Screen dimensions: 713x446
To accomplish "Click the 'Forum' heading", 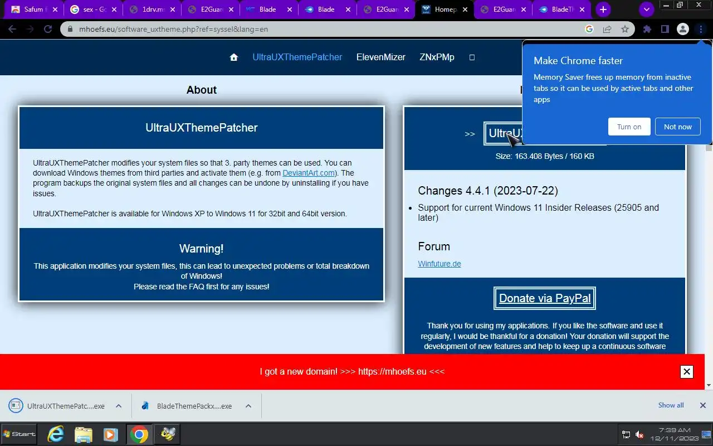I will coord(434,246).
